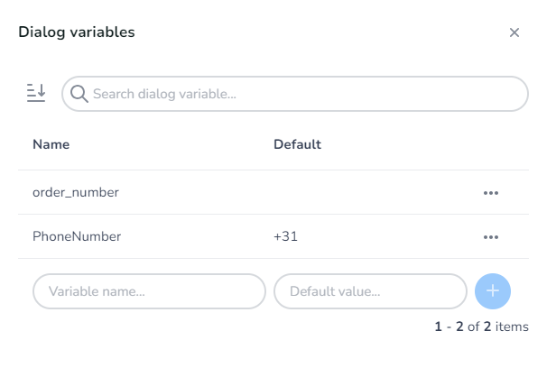The height and width of the screenshot is (377, 556).
Task: Select the PhoneNumber variable name
Action: pos(77,236)
